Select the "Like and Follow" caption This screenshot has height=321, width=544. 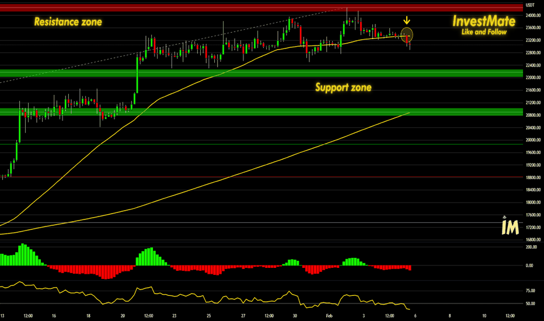[484, 32]
